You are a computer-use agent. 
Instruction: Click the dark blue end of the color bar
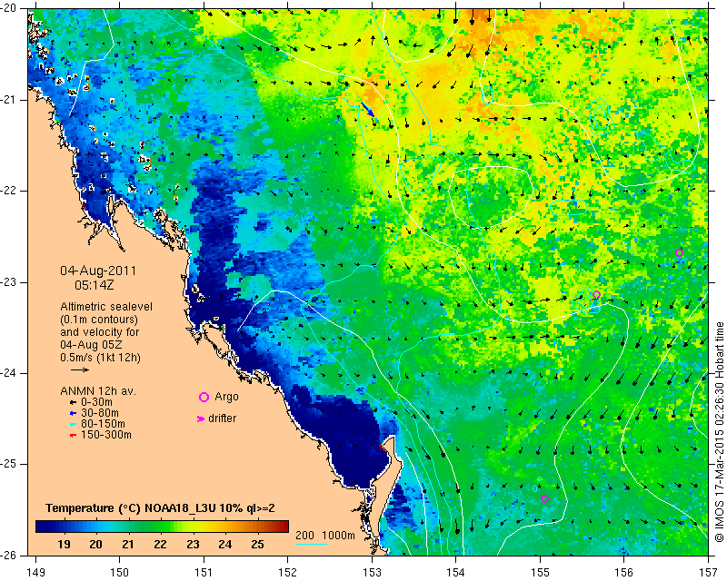(x=39, y=527)
